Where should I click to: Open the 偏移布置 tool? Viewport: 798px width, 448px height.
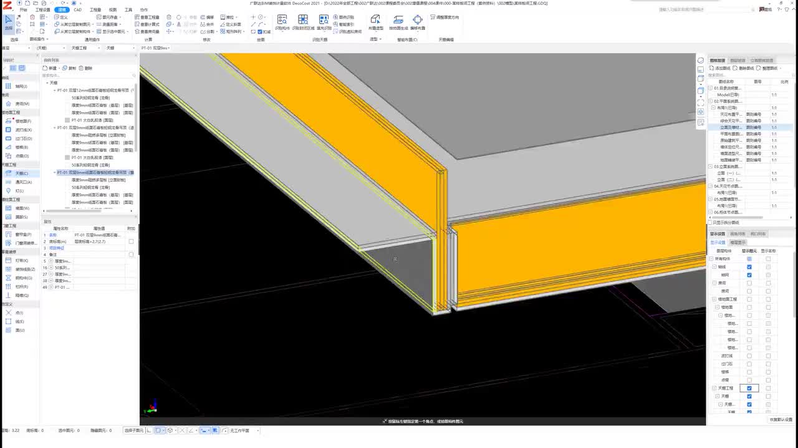point(418,22)
